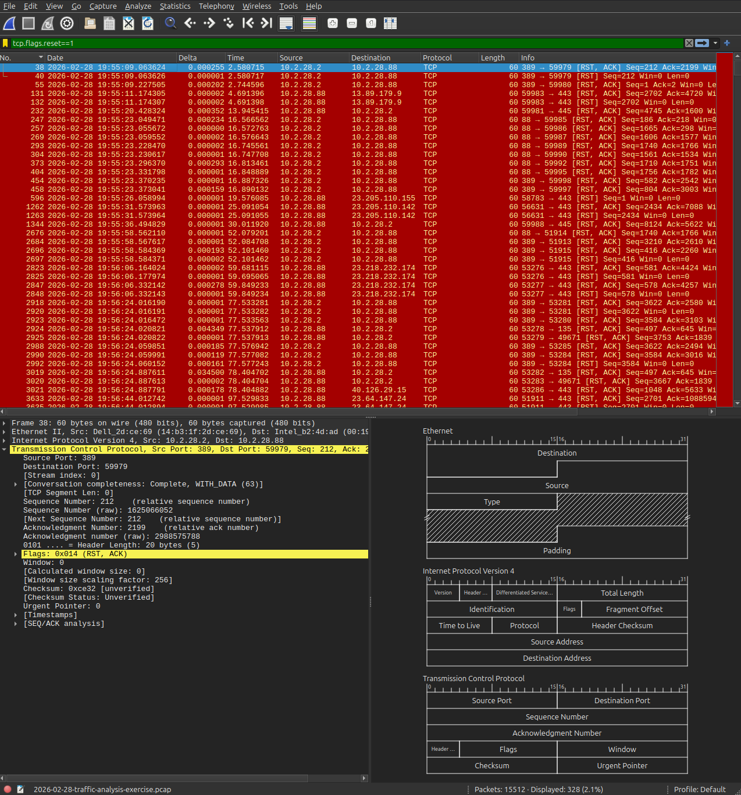Apply the display filter with arrow button
This screenshot has width=741, height=795.
coord(702,43)
